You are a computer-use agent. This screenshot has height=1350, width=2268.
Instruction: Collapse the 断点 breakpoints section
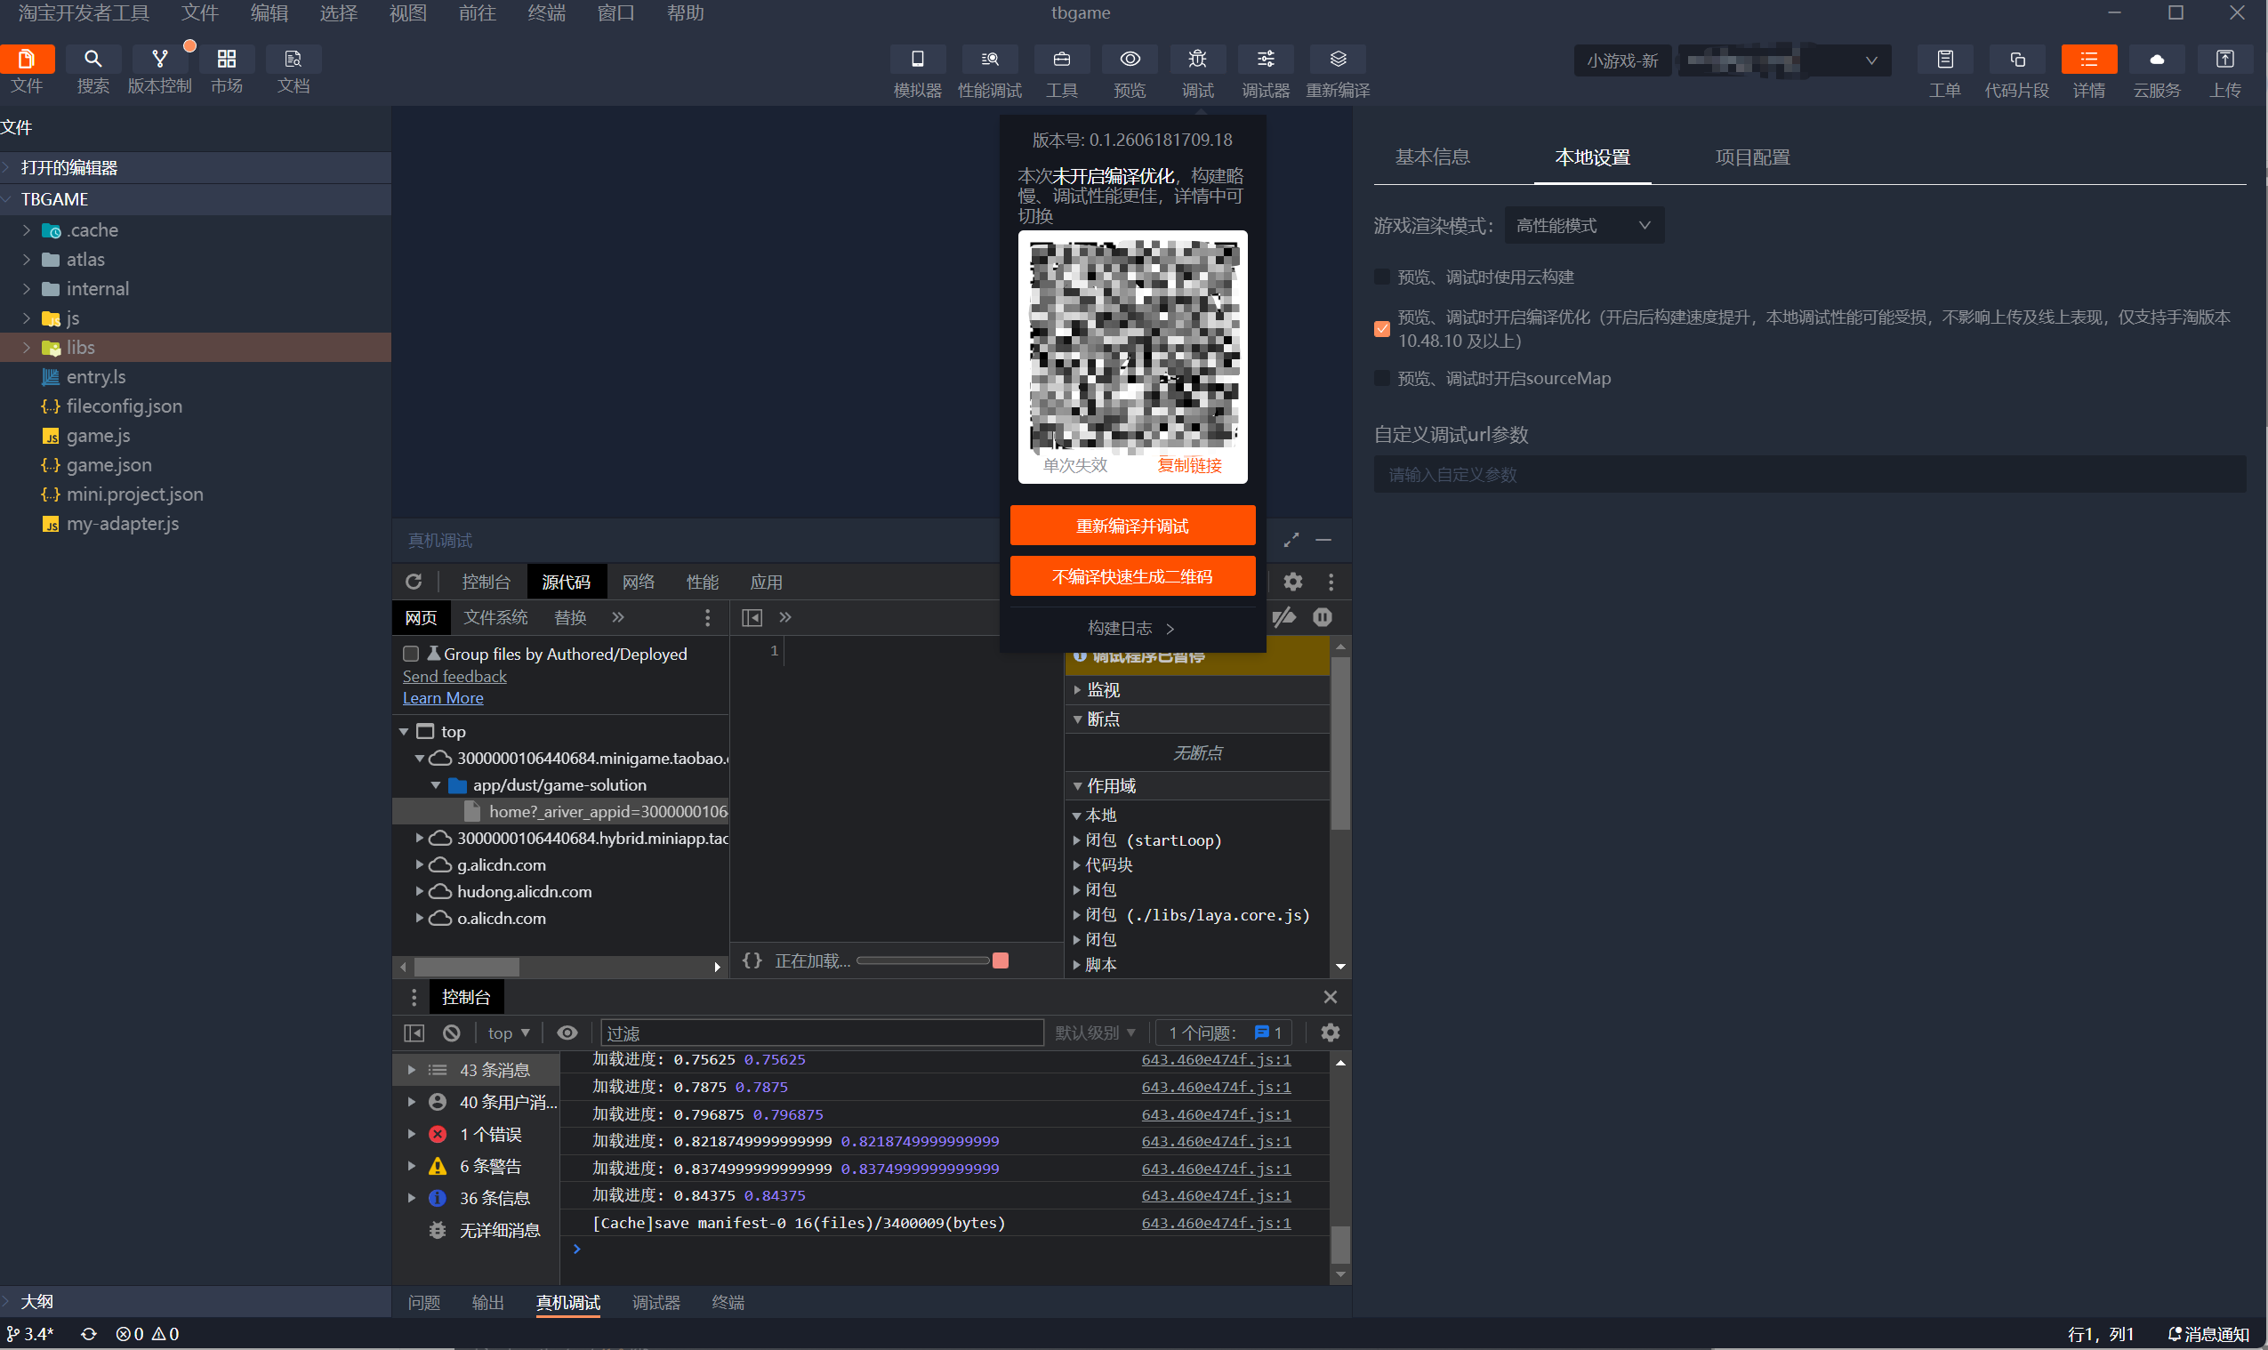[x=1078, y=719]
